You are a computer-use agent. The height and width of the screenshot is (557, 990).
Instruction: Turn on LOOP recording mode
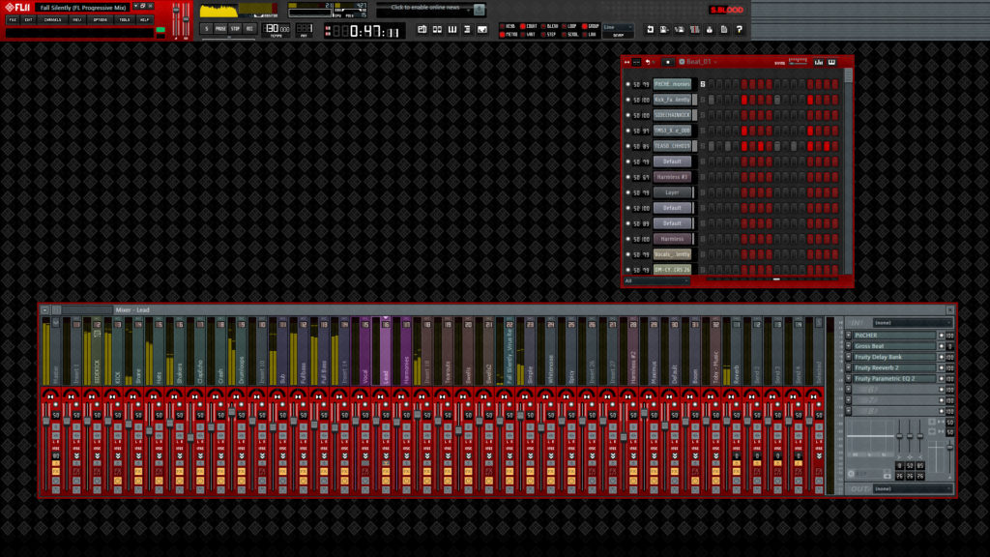[564, 27]
